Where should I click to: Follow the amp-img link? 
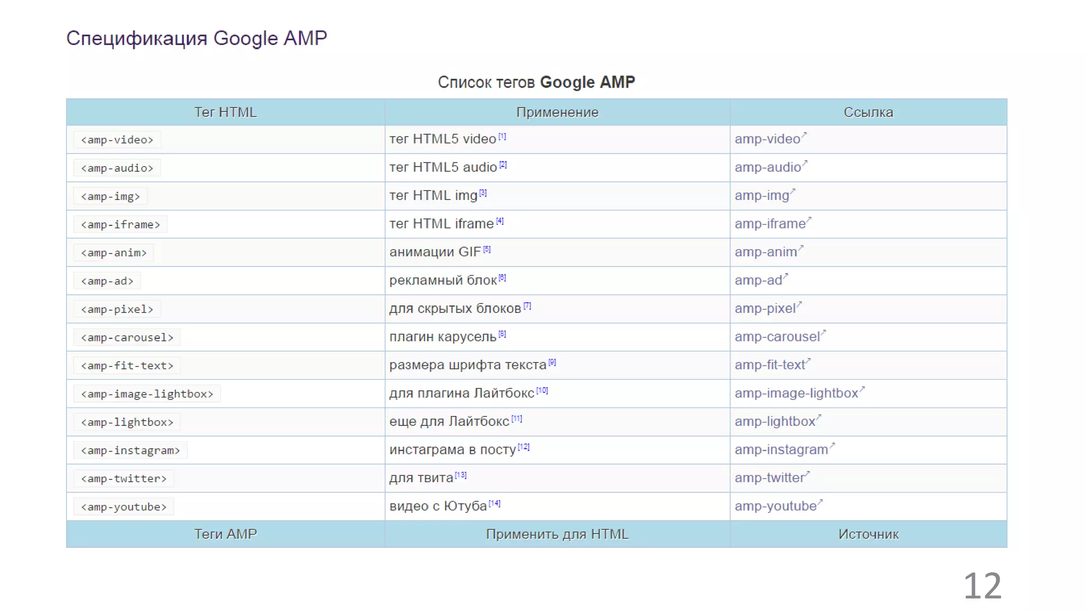(762, 196)
